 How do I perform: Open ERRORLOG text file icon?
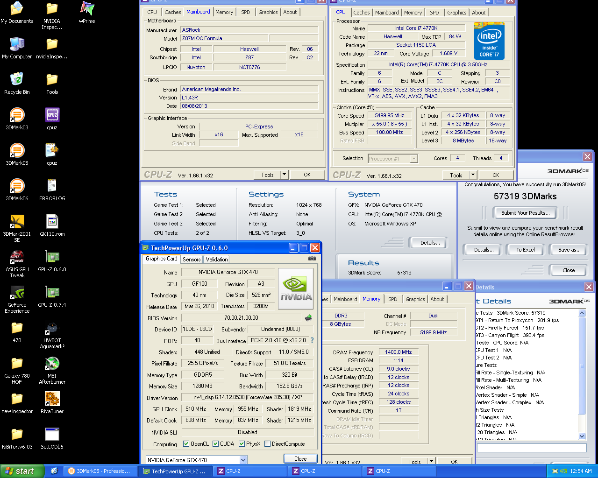[52, 189]
